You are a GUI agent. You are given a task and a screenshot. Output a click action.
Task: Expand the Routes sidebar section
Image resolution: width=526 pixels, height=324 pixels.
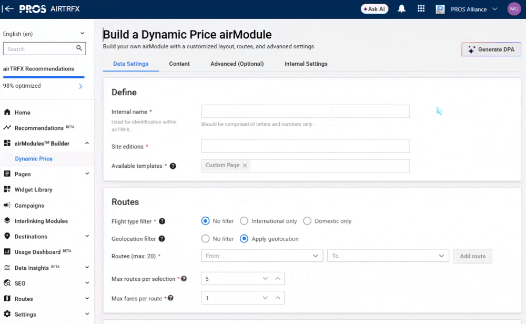point(87,299)
